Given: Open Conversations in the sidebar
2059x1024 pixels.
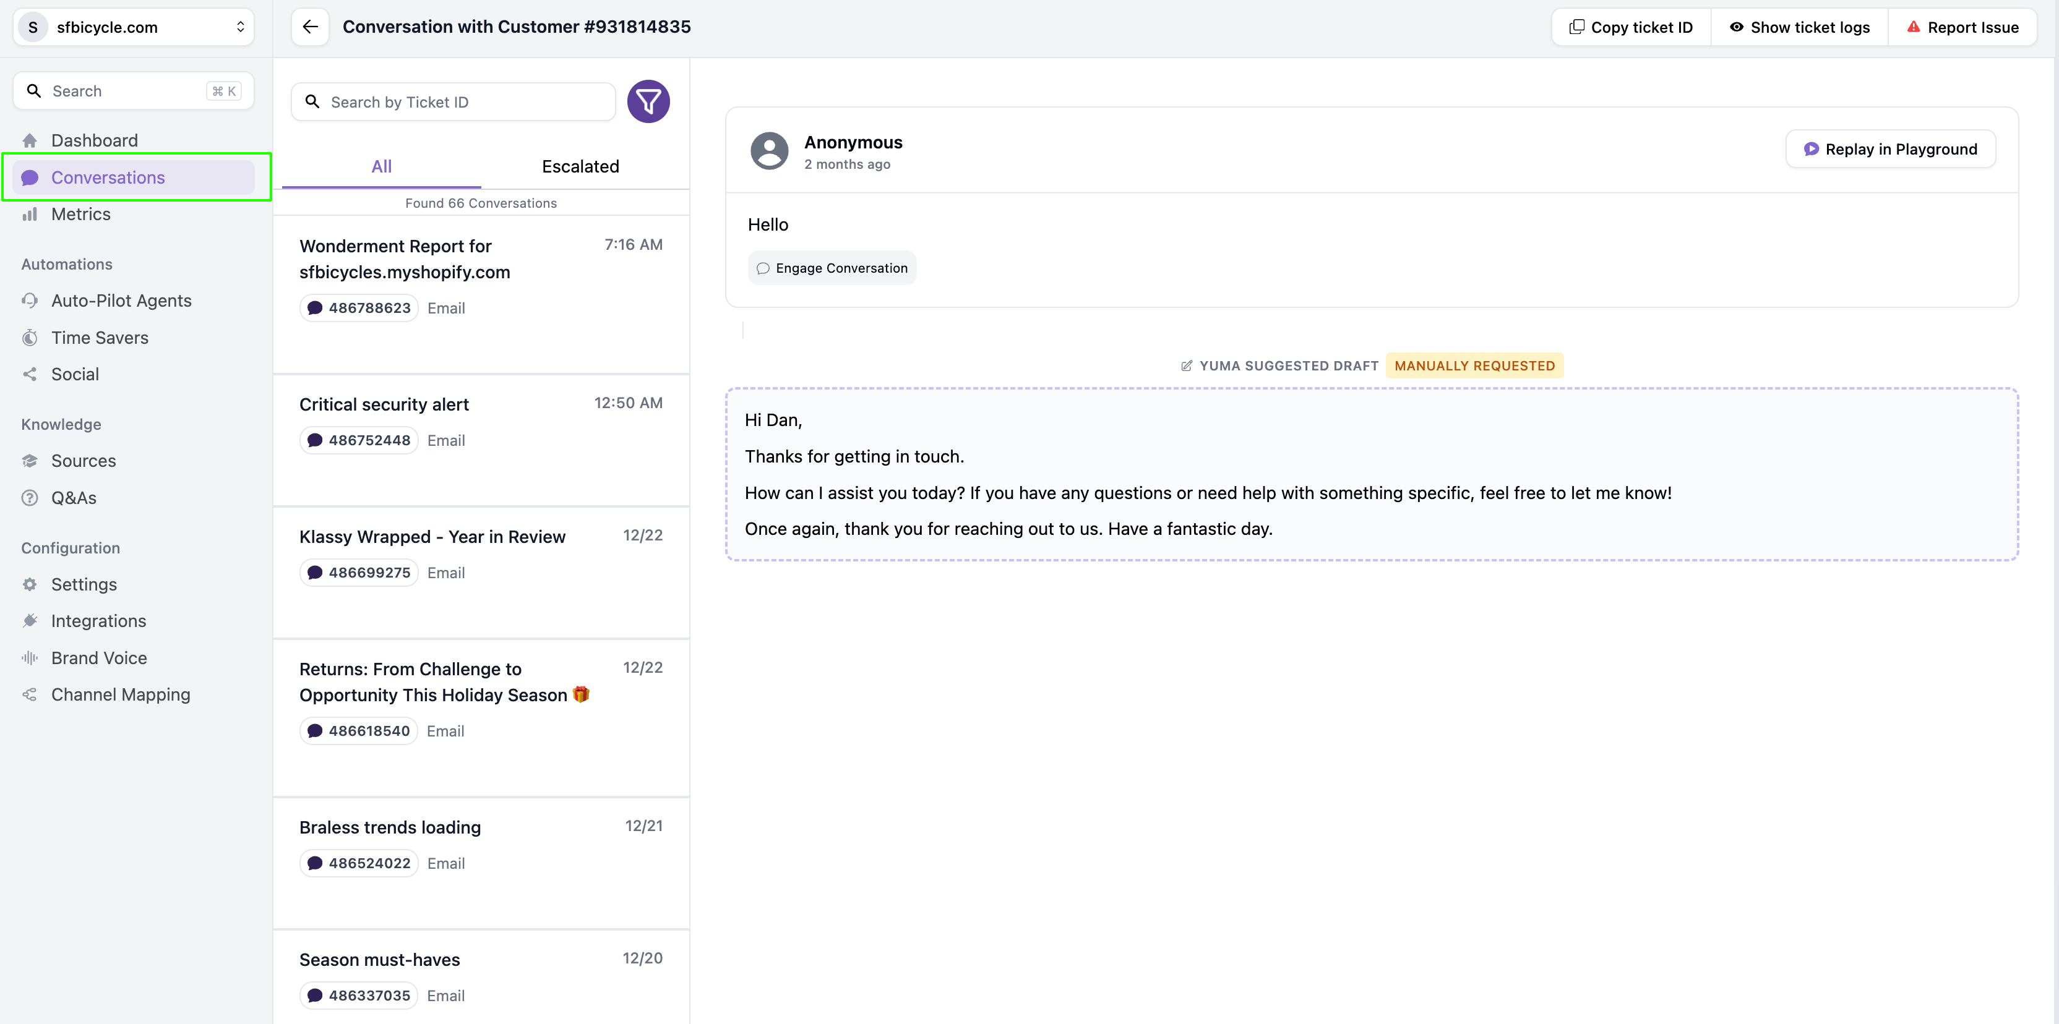Looking at the screenshot, I should (x=134, y=177).
